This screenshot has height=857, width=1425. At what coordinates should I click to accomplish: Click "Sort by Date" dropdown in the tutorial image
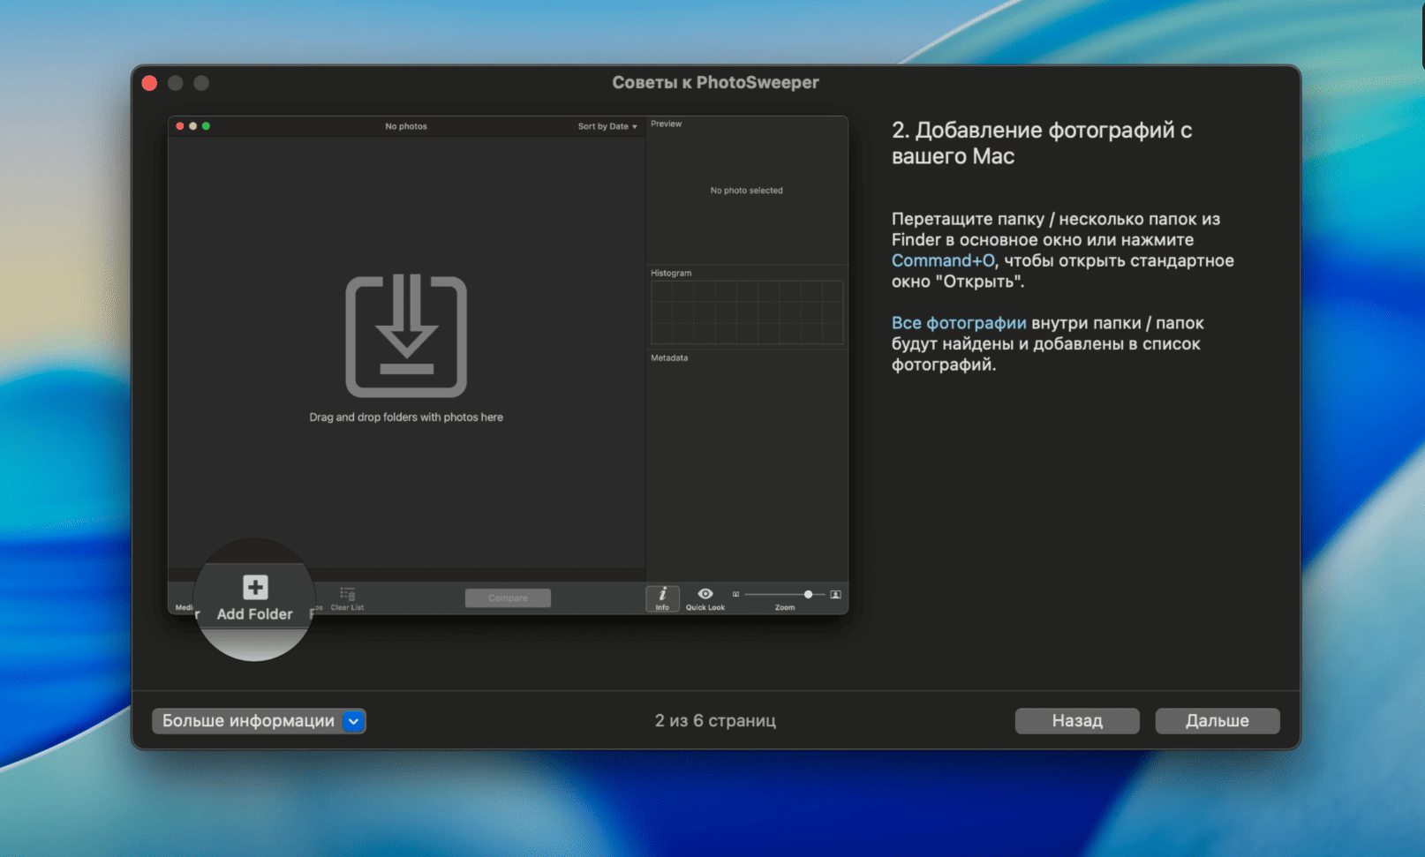[607, 126]
